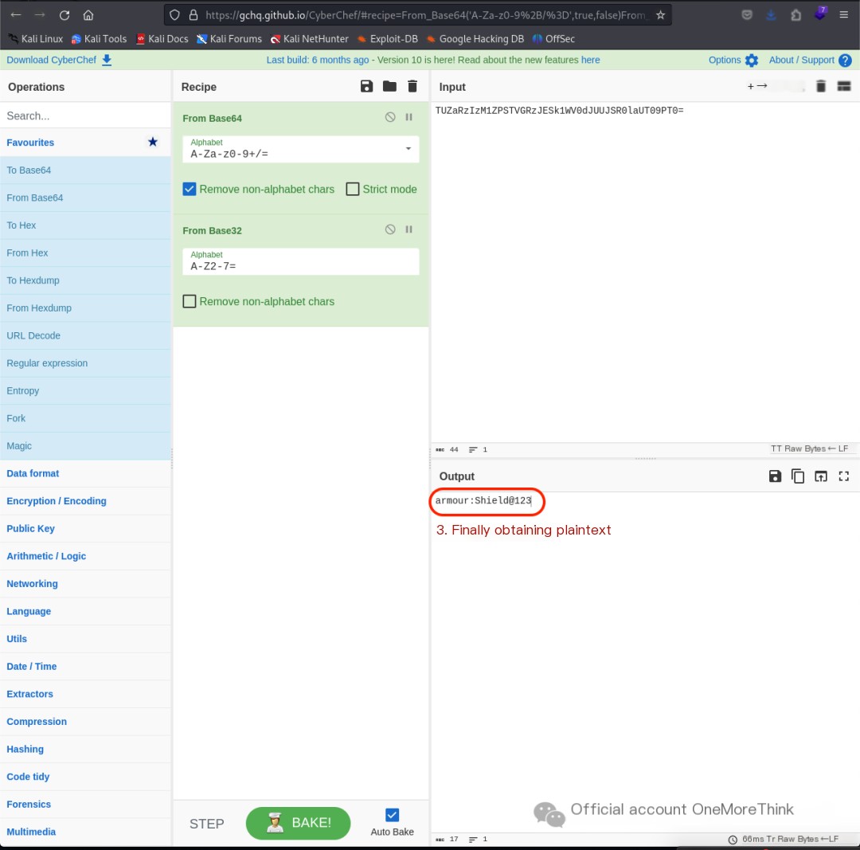
Task: Set breakpoint on From Base64 operation
Action: click(408, 117)
